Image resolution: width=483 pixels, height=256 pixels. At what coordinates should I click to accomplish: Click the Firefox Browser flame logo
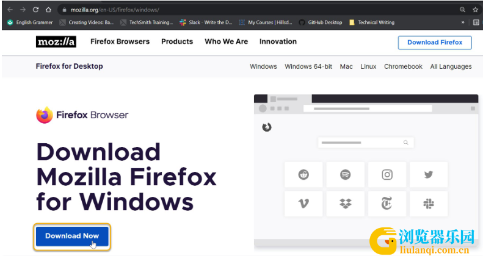tap(45, 115)
